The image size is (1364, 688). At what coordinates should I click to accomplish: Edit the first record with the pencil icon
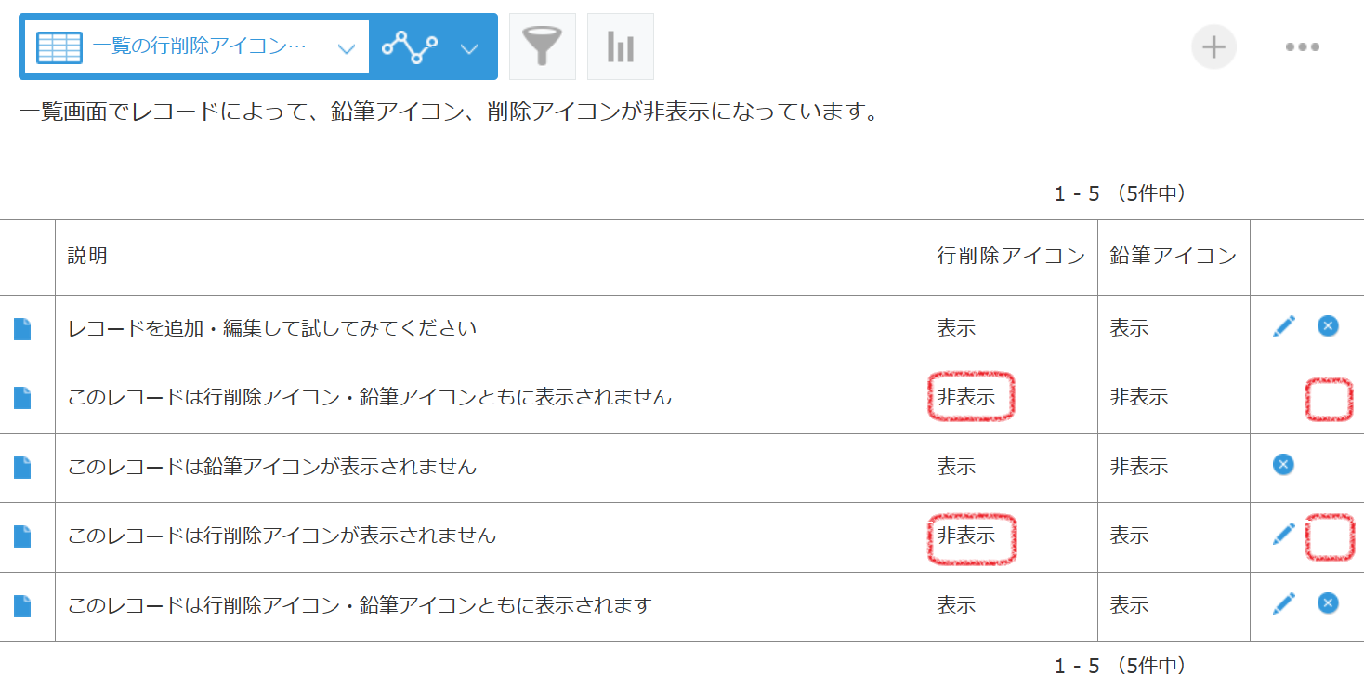[x=1283, y=326]
